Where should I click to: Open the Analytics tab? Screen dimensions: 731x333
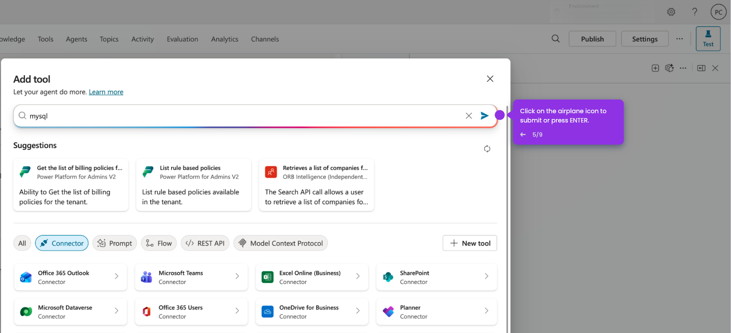[x=224, y=39]
